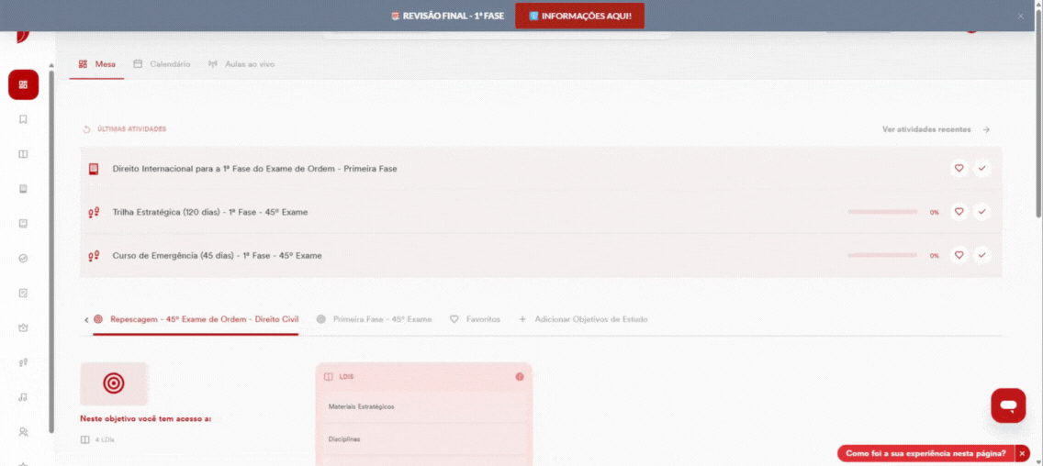Image resolution: width=1043 pixels, height=466 pixels.
Task: Open the dashboard icon in the sidebar
Action: click(23, 84)
